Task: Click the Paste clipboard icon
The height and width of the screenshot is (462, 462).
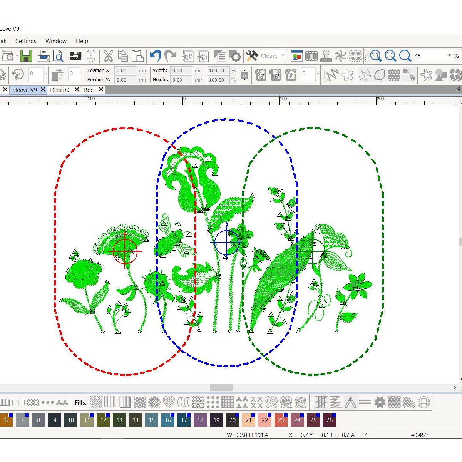Action: pos(138,55)
